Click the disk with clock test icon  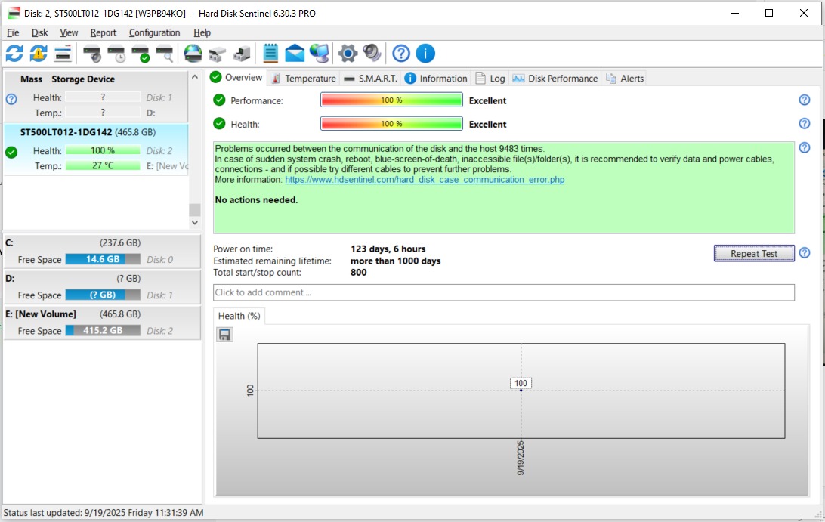[116, 54]
